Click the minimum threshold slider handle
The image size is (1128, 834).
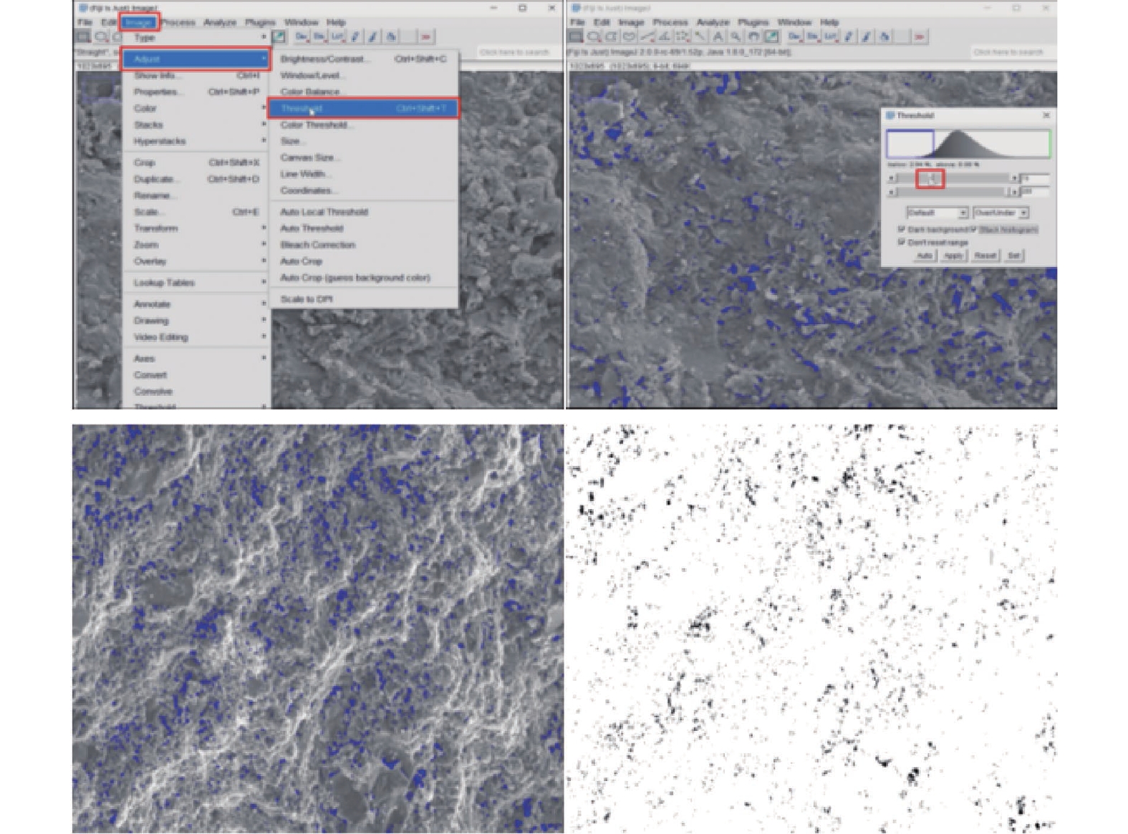[930, 178]
